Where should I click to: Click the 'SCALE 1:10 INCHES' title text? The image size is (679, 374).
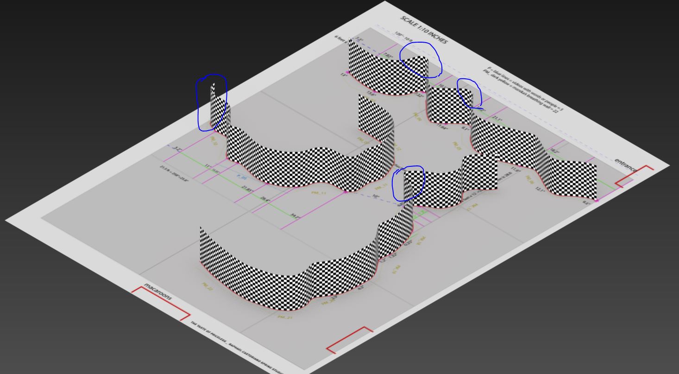[424, 30]
